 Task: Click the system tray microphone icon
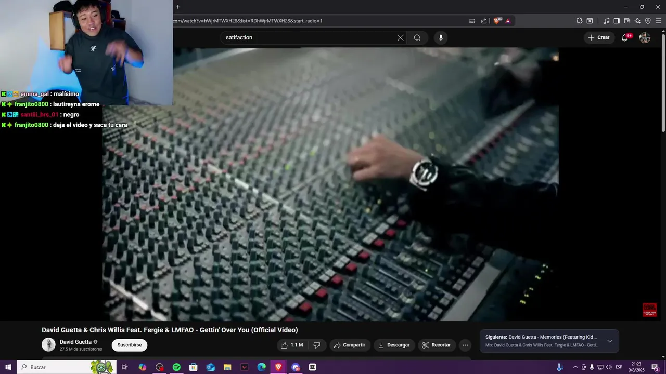[592, 367]
